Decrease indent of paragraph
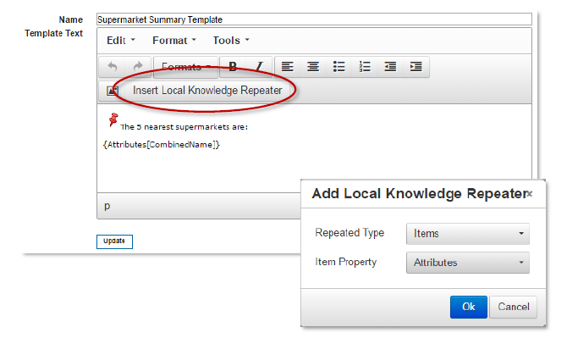 390,67
